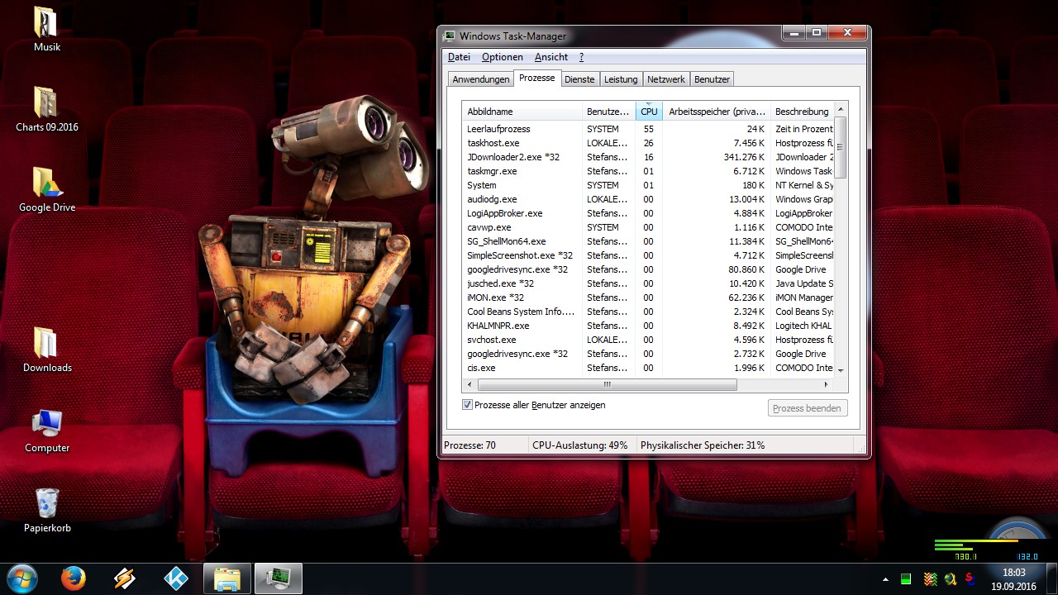Open the Windows Start menu orb
Viewport: 1058px width, 595px height.
(x=21, y=578)
